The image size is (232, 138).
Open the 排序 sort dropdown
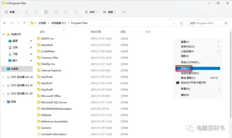pos(91,12)
